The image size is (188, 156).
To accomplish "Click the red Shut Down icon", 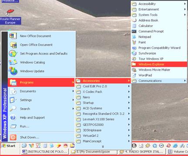I will pos(13,137).
